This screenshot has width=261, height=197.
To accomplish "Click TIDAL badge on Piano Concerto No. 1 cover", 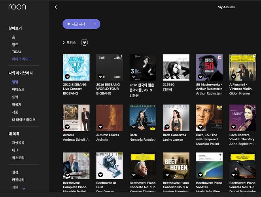I will pyautogui.click(x=134, y=175).
